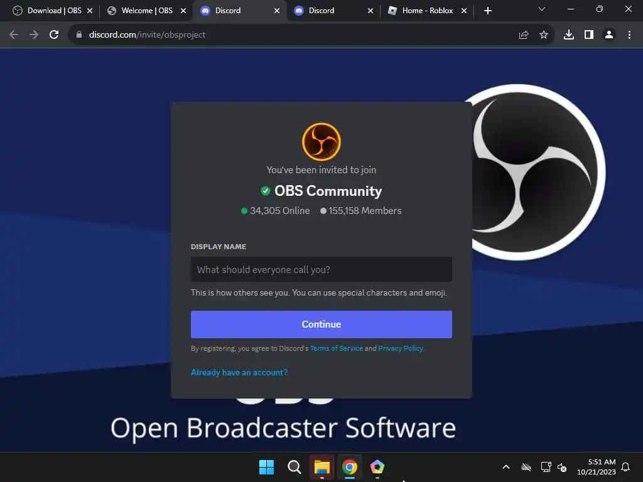Go back using the browser back arrow
The width and height of the screenshot is (643, 482).
coord(14,35)
